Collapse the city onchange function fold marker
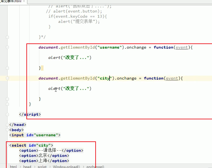Viewport: 212px width, 168px height. pos(8,78)
